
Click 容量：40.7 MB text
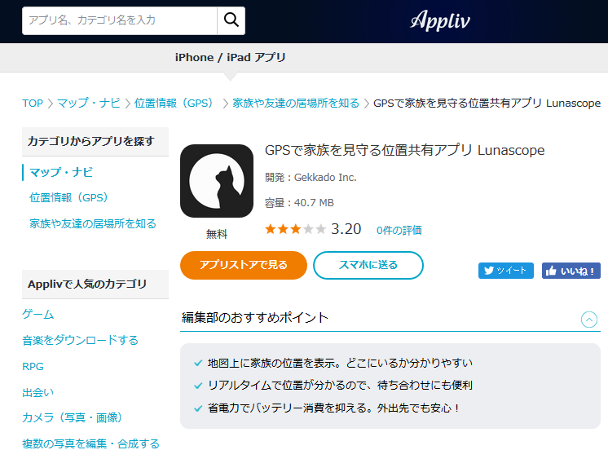coord(299,203)
